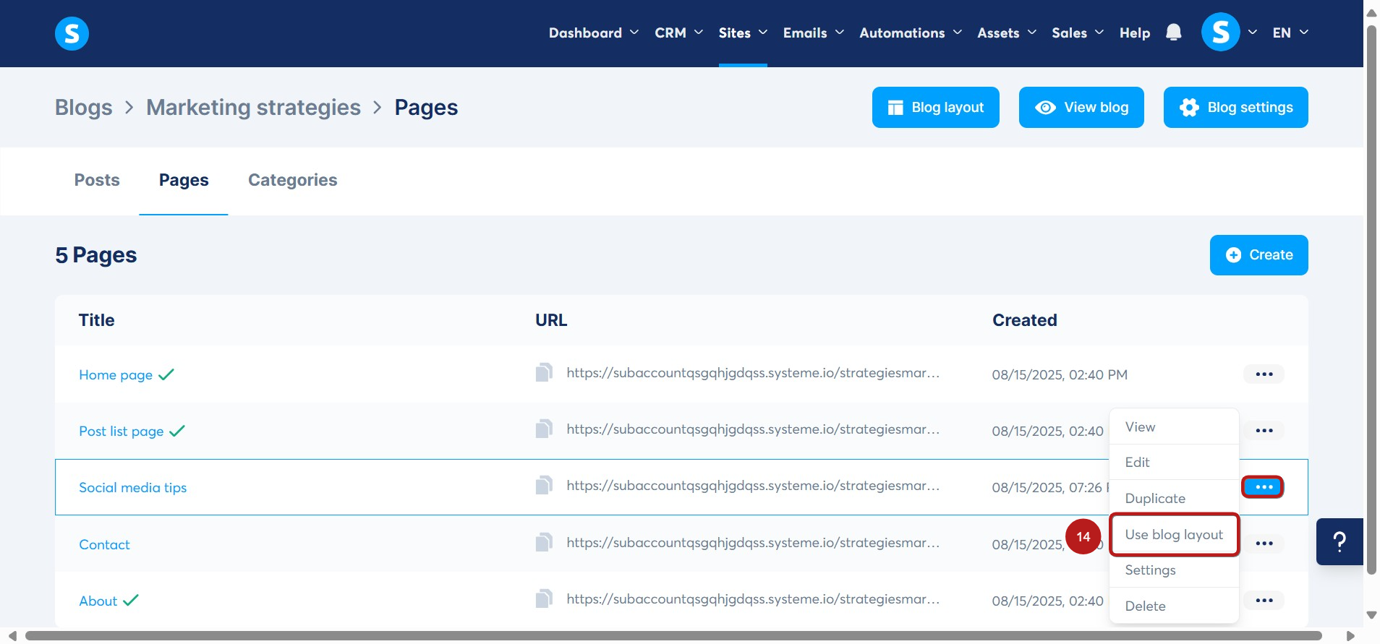Image resolution: width=1380 pixels, height=644 pixels.
Task: Choose Duplicate in the context menu
Action: 1174,499
